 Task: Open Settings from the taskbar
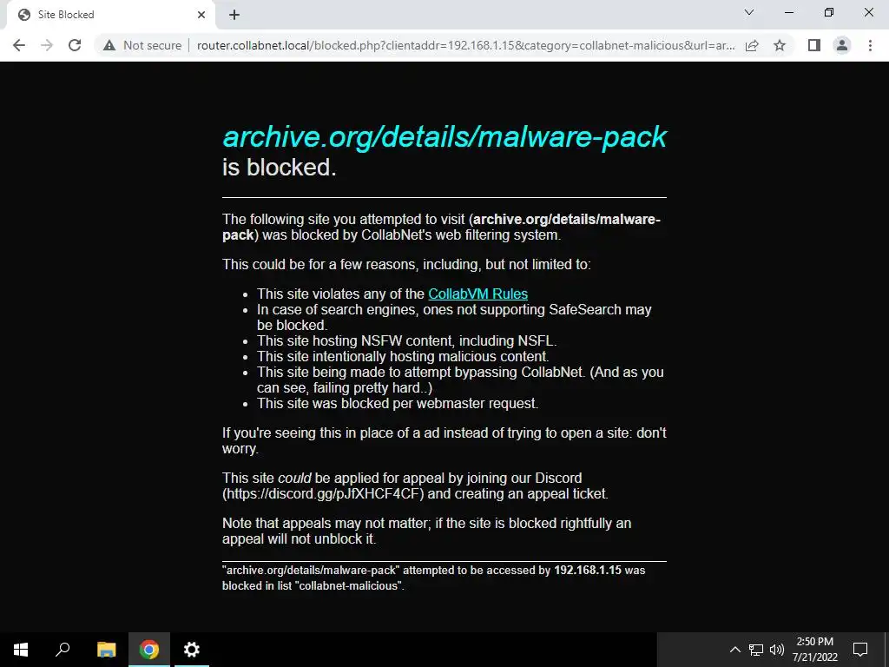pyautogui.click(x=192, y=650)
